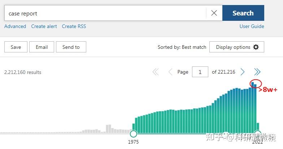The width and height of the screenshot is (283, 149).
Task: Open the Advanced search link
Action: click(15, 26)
